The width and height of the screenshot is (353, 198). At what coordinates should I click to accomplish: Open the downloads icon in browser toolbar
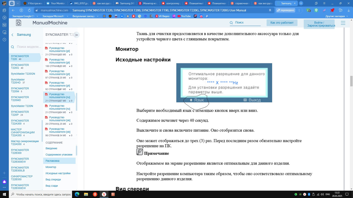[x=349, y=10]
